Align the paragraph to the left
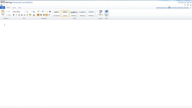 click(38, 15)
